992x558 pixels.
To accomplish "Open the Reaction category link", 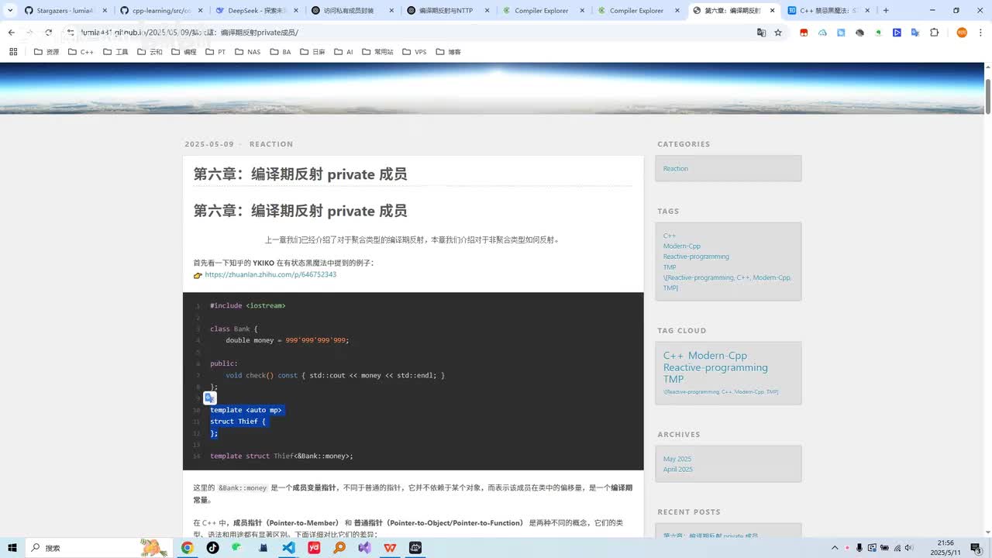I will coord(675,168).
